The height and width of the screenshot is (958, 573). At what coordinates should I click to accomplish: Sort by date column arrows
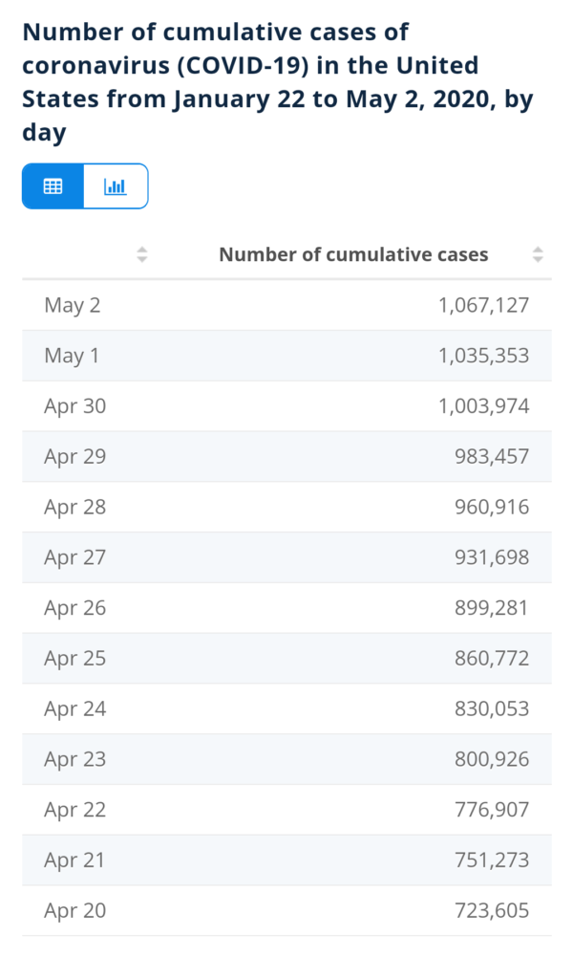coord(142,254)
